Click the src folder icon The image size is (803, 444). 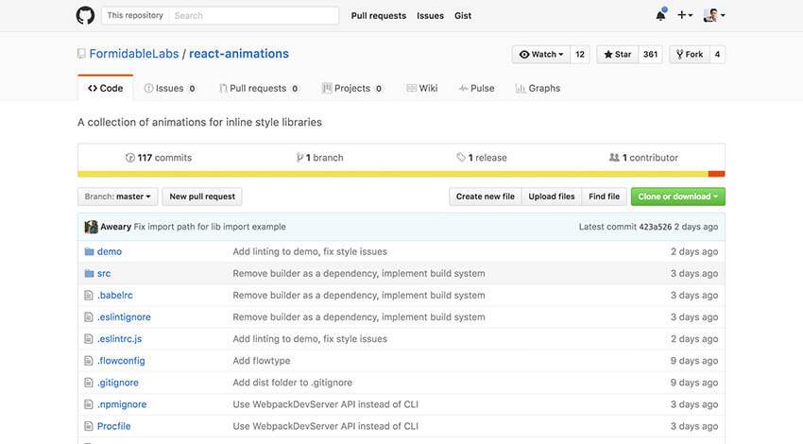(89, 273)
